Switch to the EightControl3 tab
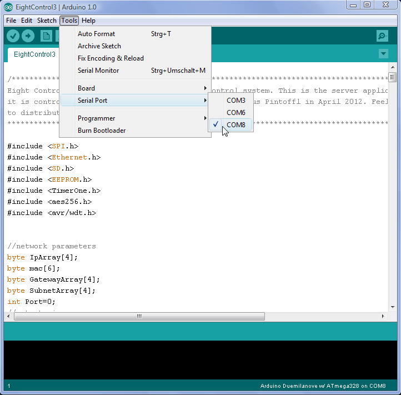Viewport: 401px width, 395px height. pyautogui.click(x=34, y=54)
